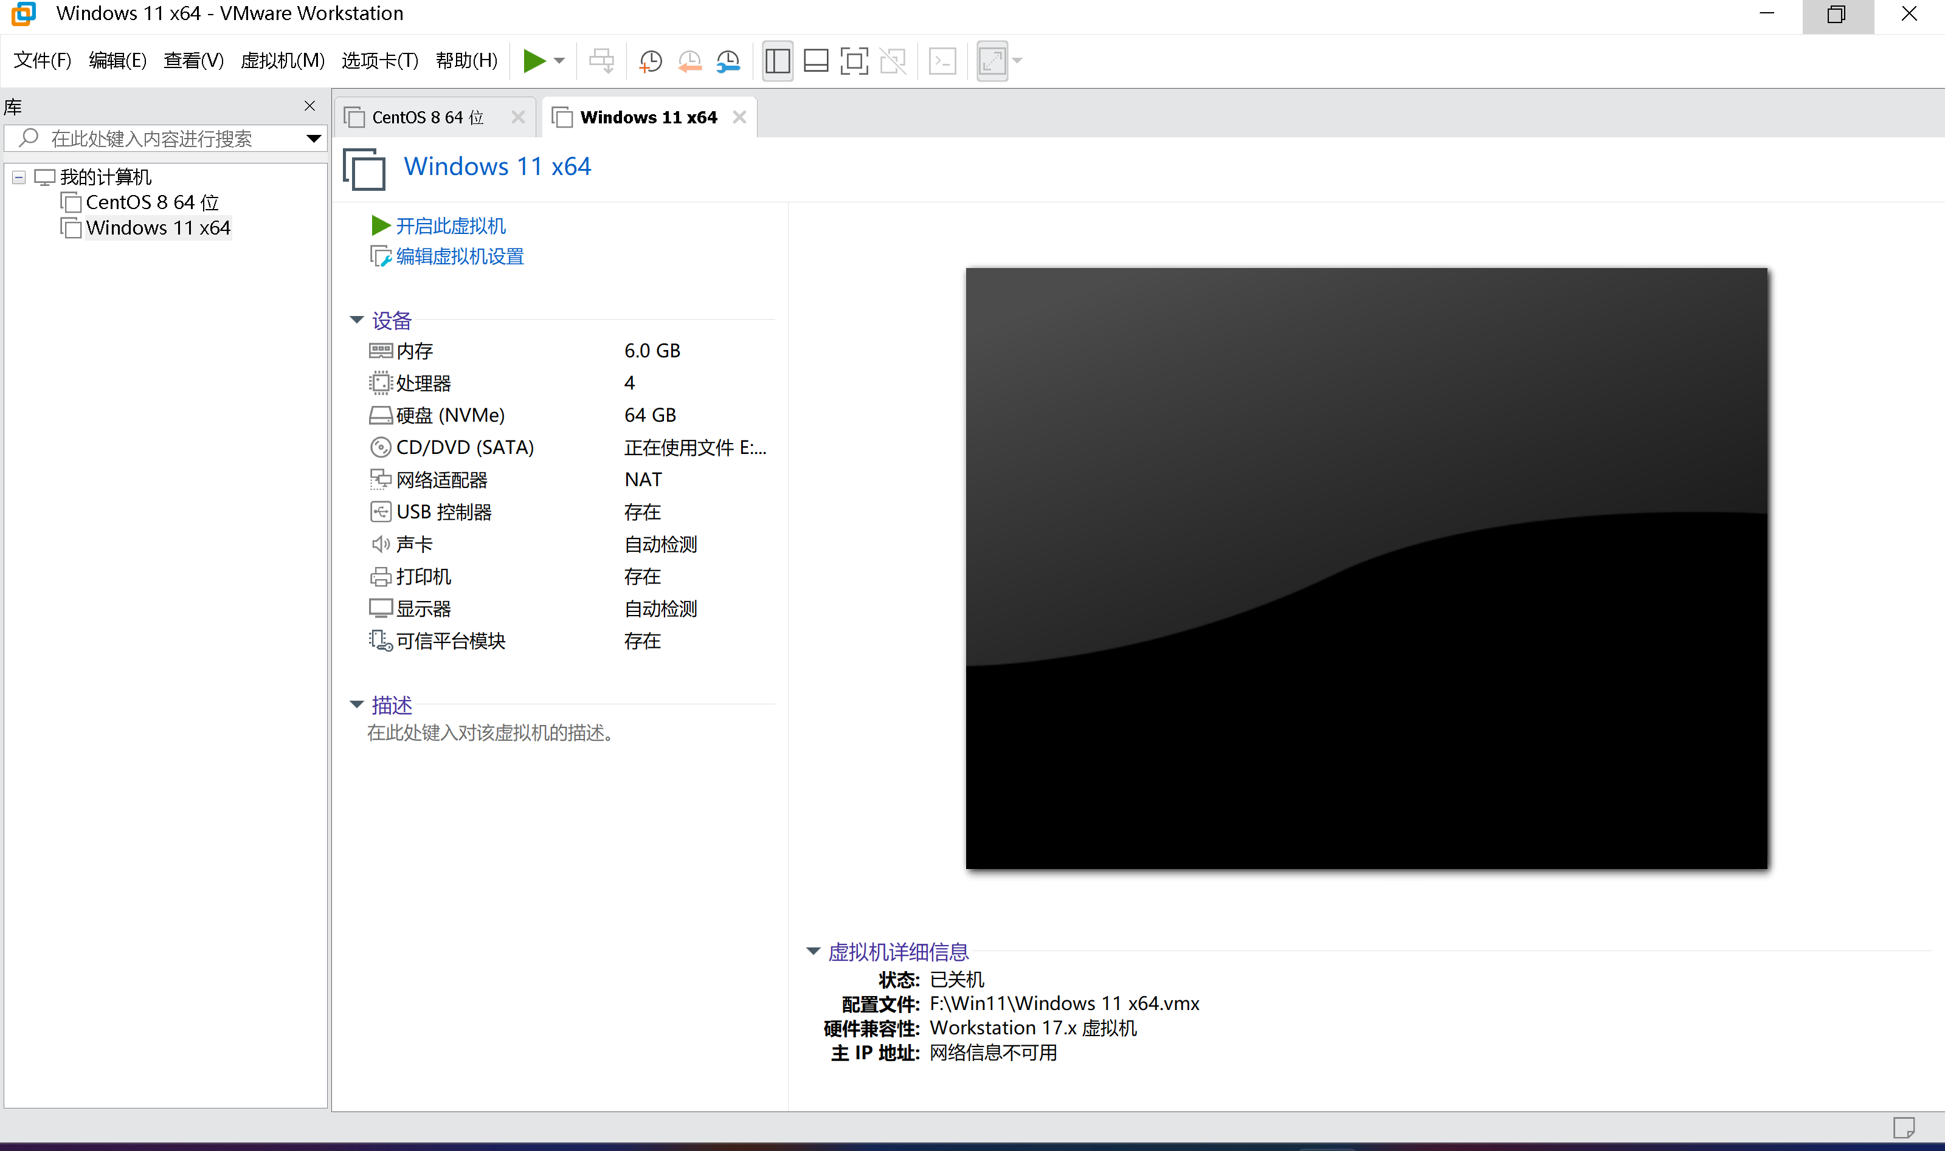Open the 查看(V) menu
This screenshot has width=1945, height=1151.
pos(193,61)
